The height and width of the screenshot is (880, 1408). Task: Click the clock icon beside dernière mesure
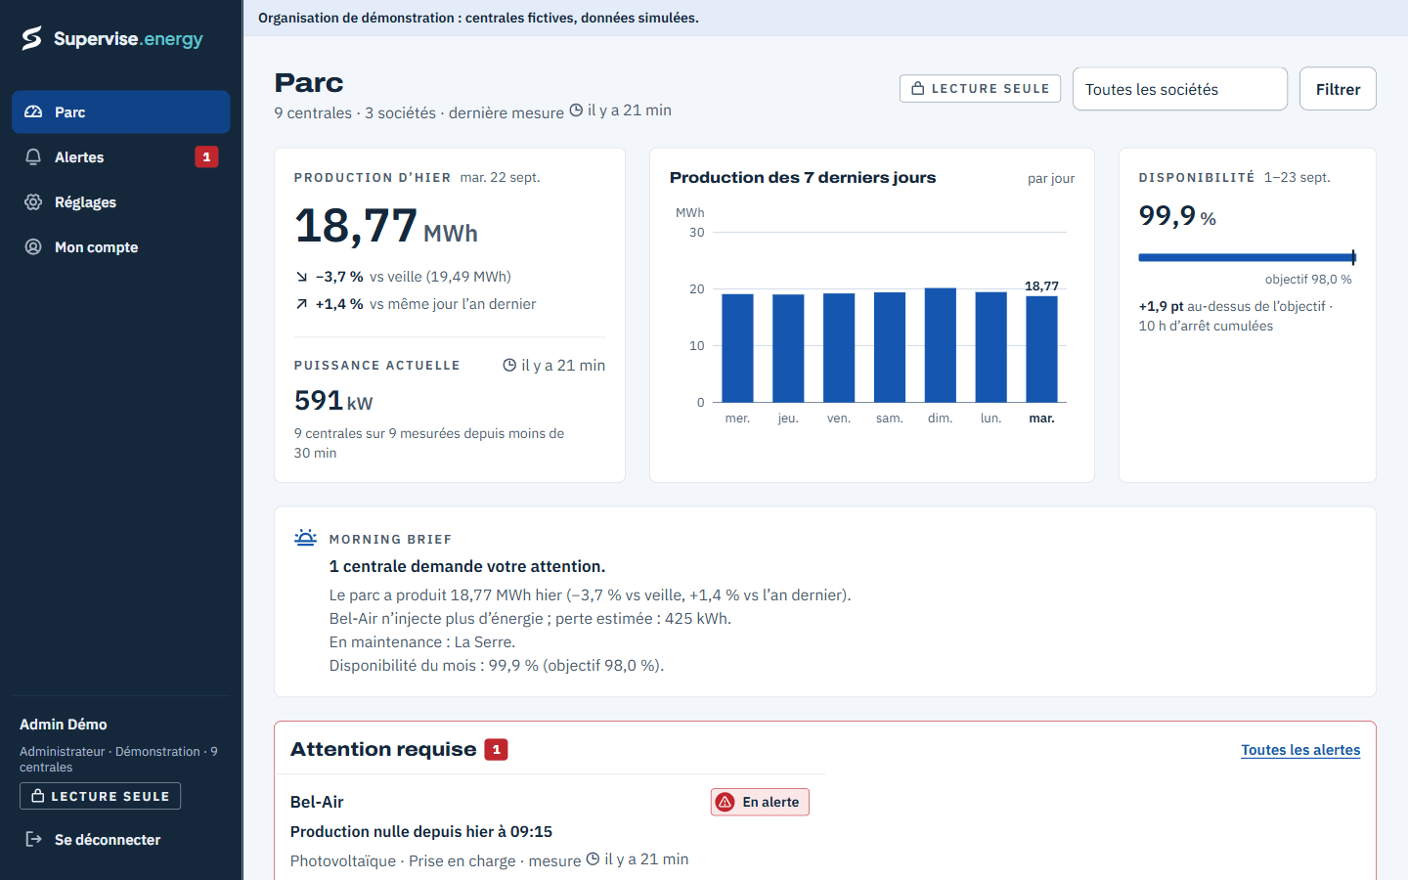(576, 110)
